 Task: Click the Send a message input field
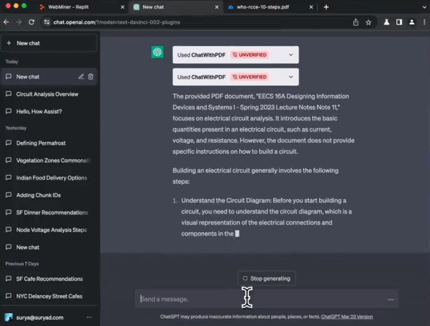[260, 299]
